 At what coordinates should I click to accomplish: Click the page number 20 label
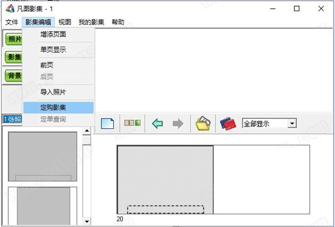(120, 219)
